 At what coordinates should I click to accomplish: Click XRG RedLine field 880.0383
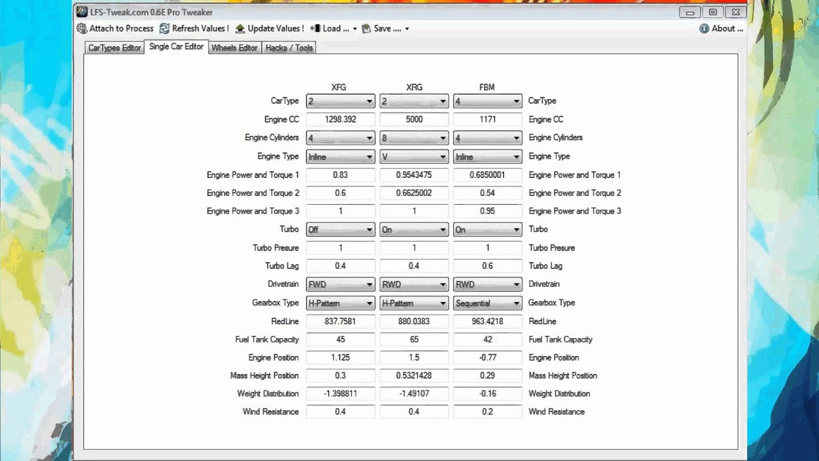(x=414, y=321)
